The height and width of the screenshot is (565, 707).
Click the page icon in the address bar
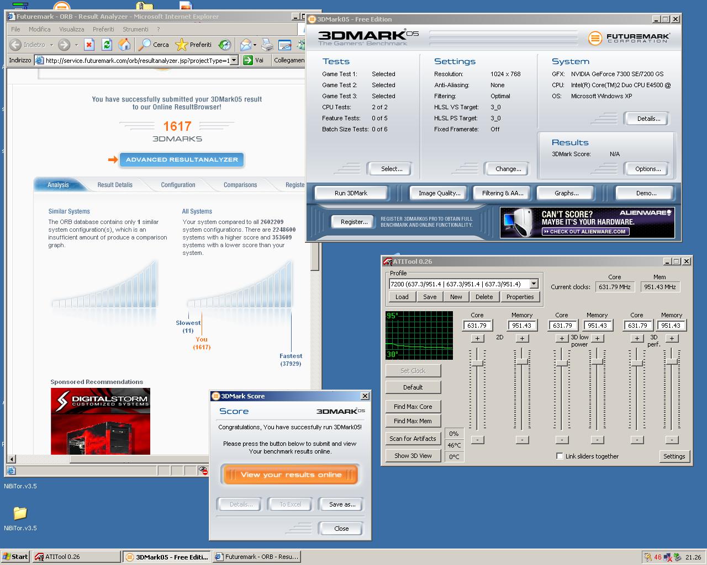tap(39, 60)
